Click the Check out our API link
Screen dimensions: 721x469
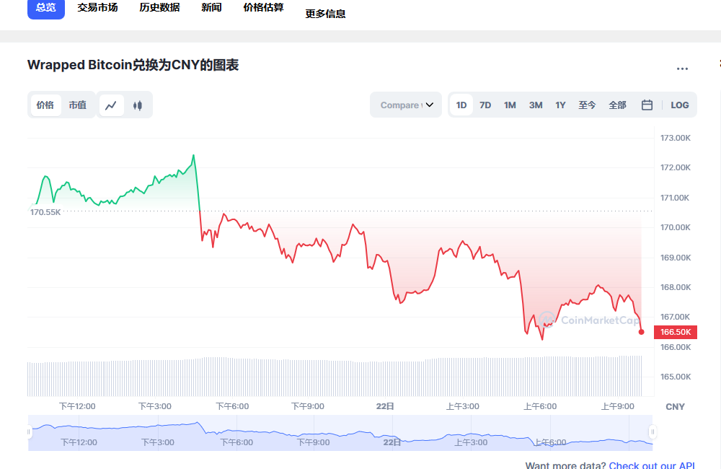coord(652,465)
